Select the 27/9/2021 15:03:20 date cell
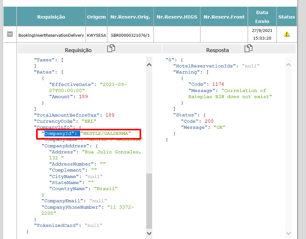The width and height of the screenshot is (306, 239). coord(262,35)
